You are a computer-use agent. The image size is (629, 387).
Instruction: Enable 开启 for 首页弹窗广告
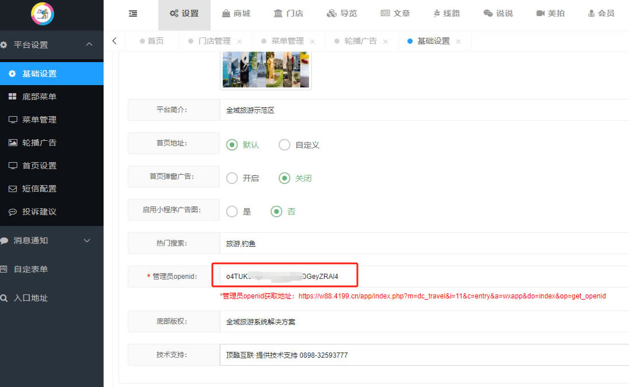pyautogui.click(x=232, y=178)
